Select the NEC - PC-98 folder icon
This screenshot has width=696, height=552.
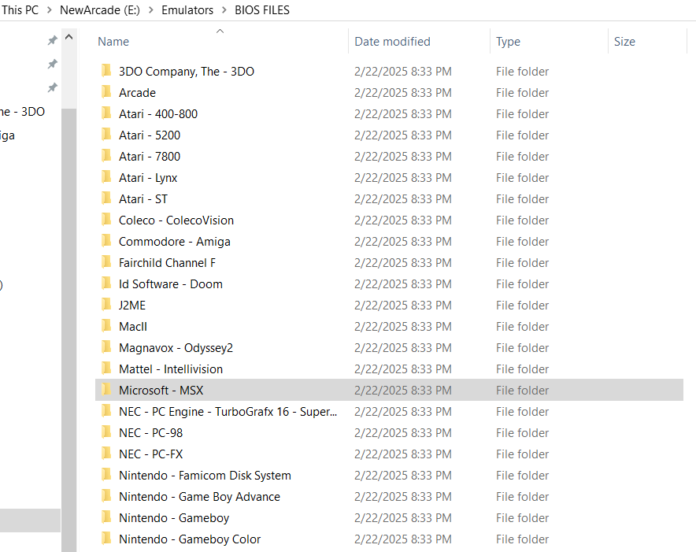(x=106, y=433)
